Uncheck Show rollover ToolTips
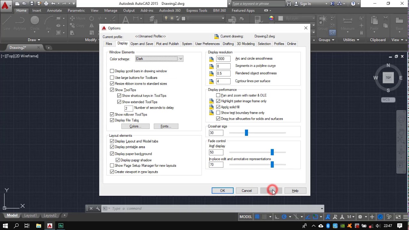 click(112, 114)
